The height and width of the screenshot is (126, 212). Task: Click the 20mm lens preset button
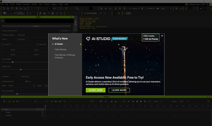point(13,50)
